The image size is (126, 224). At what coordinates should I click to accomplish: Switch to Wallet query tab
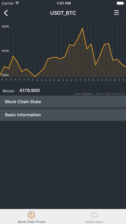tap(94, 217)
